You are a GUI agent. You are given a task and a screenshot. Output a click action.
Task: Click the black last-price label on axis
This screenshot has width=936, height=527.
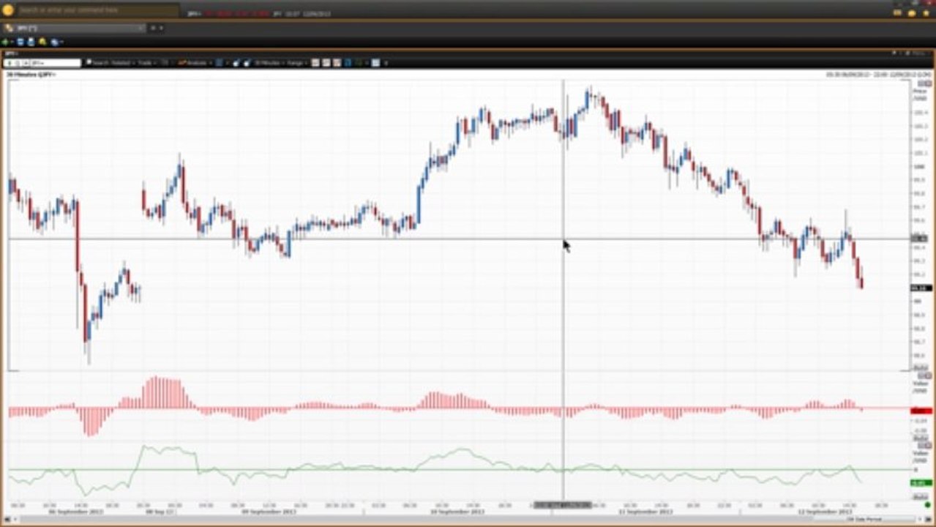920,288
